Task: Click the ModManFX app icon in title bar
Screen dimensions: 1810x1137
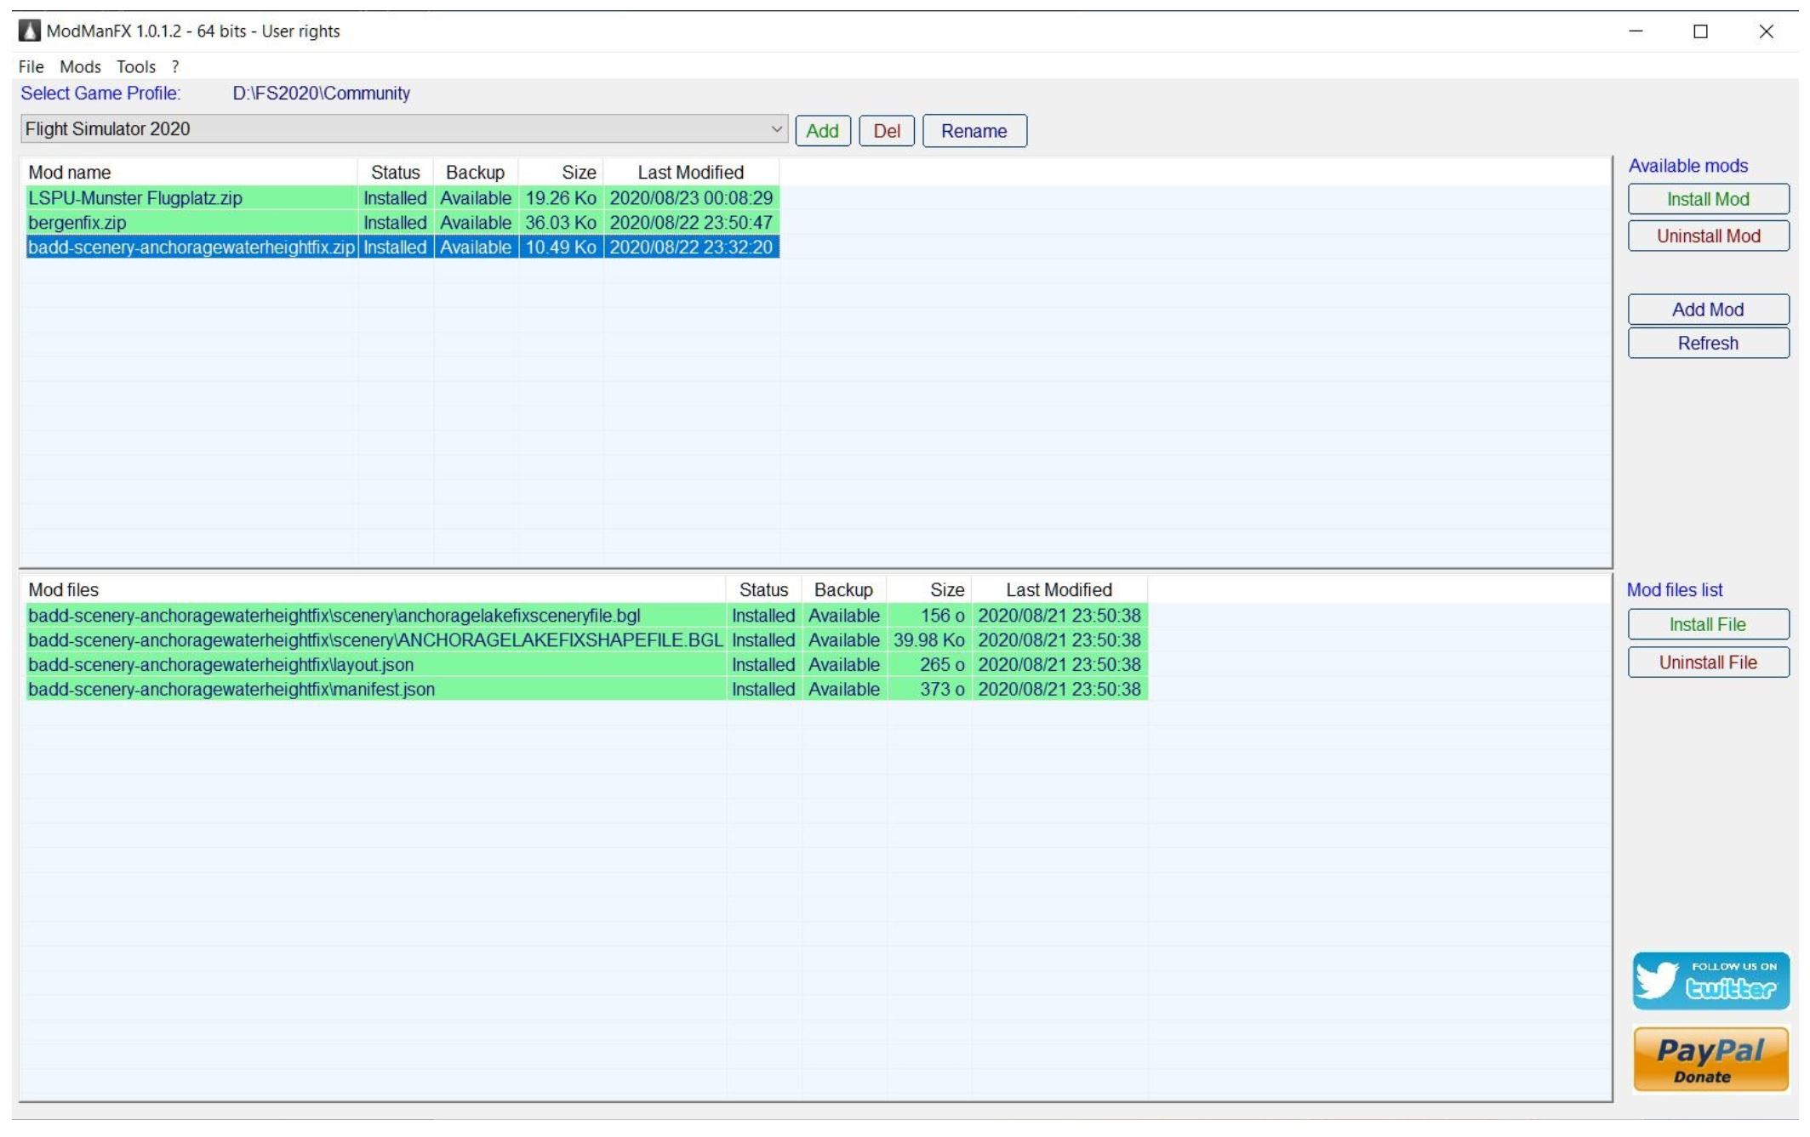Action: pos(30,31)
